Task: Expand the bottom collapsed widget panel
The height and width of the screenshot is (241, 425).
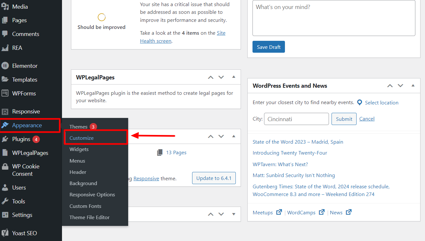Action: click(234, 214)
